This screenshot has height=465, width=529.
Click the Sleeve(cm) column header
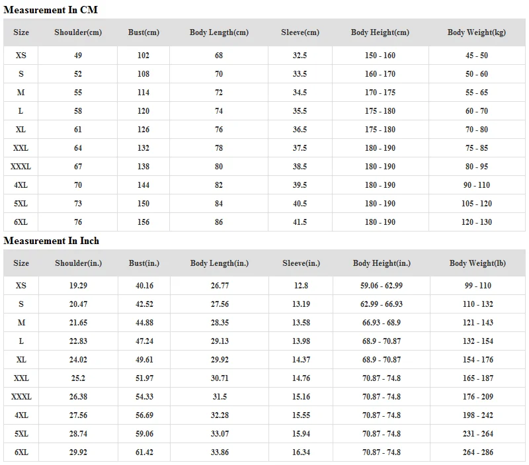[x=300, y=32]
